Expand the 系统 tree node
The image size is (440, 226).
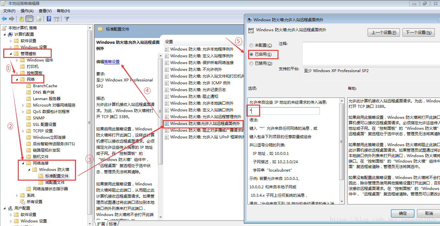[x=17, y=195]
